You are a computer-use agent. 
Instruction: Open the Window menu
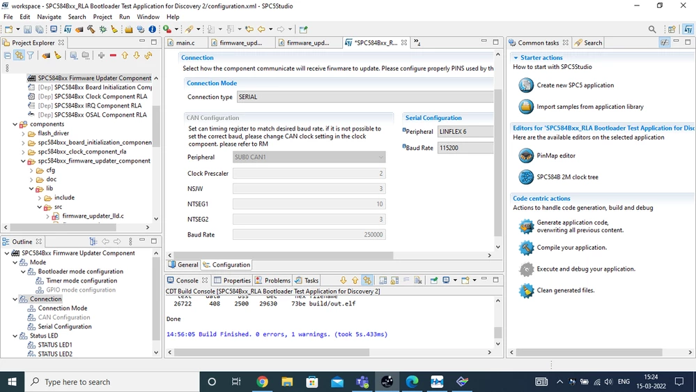pyautogui.click(x=148, y=17)
